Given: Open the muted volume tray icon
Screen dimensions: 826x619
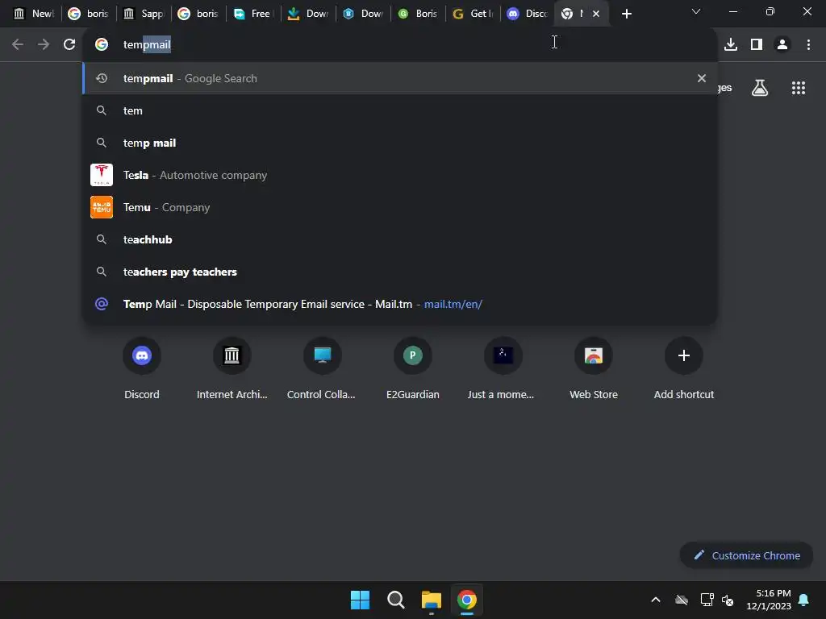Looking at the screenshot, I should tap(728, 600).
